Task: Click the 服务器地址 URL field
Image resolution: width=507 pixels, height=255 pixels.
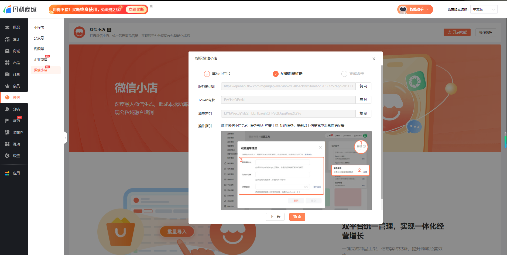Action: (288, 86)
